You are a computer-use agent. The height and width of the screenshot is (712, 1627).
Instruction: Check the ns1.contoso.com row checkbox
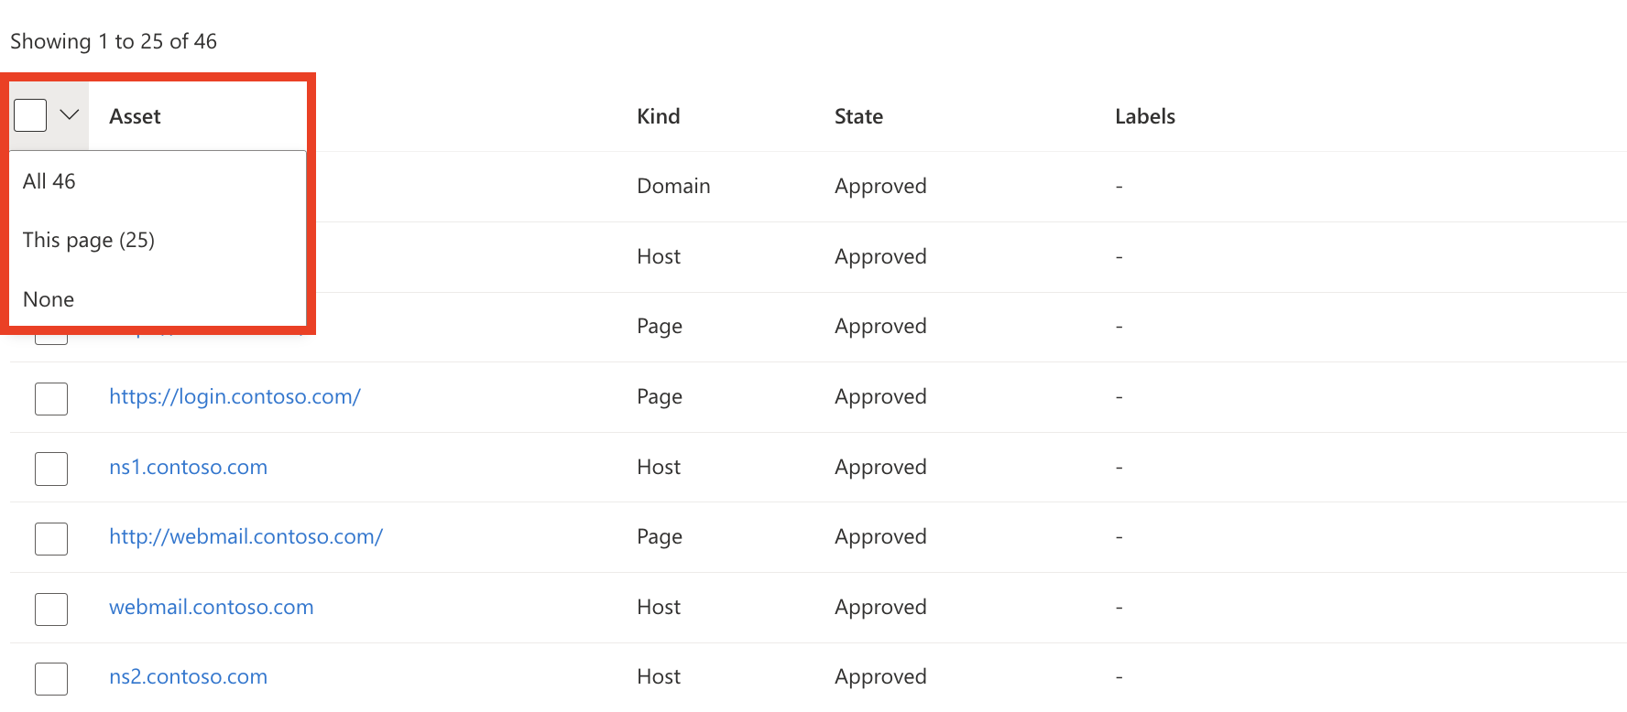pyautogui.click(x=51, y=469)
